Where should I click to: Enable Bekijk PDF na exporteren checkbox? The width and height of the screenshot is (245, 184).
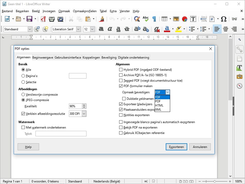(121, 128)
